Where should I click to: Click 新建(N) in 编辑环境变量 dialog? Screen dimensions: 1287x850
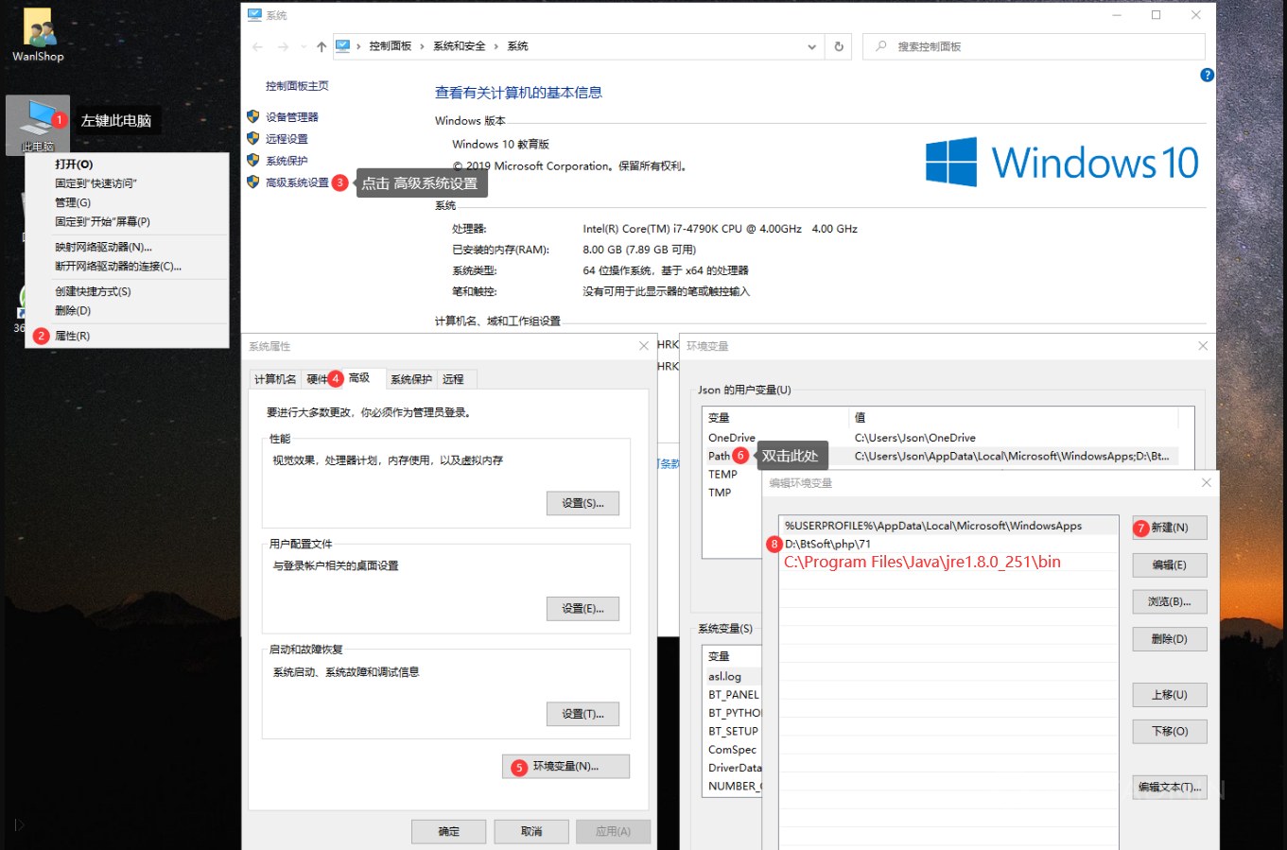(1170, 528)
